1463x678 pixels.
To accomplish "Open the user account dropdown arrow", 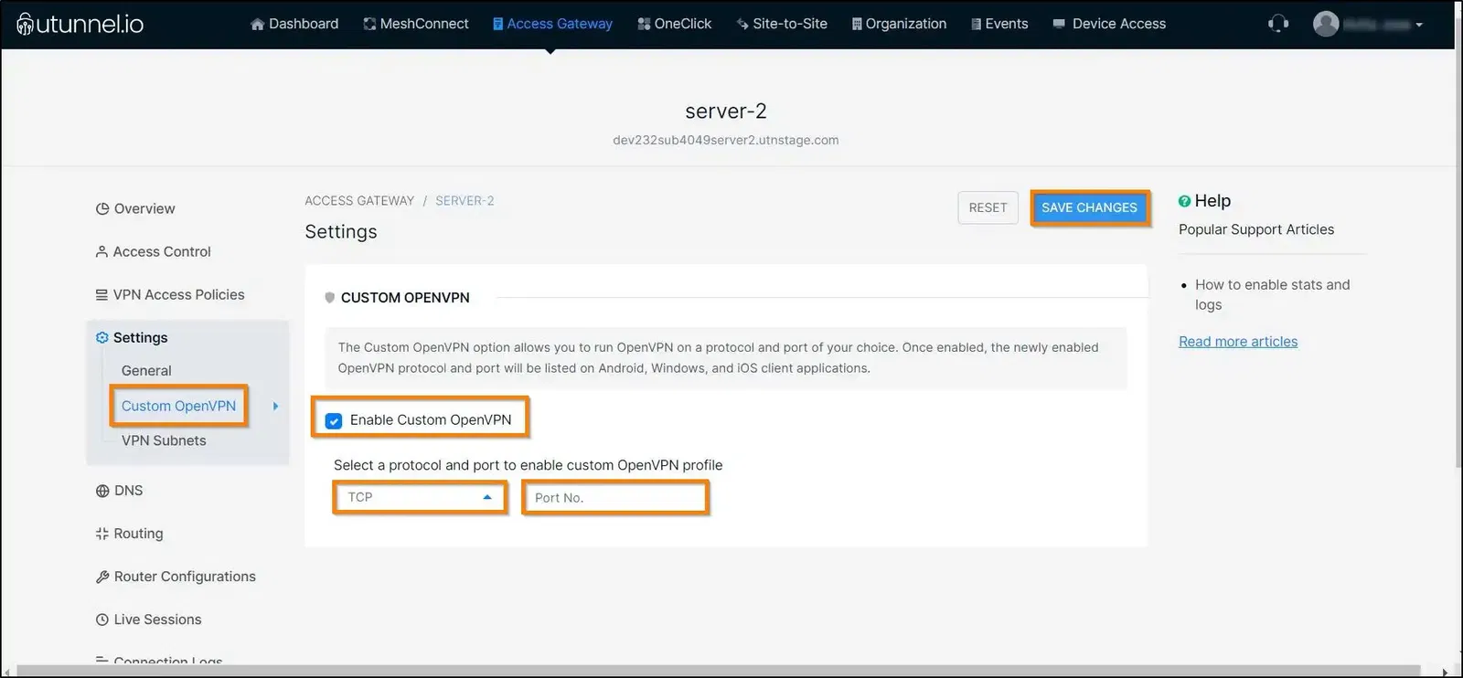I will tap(1419, 25).
